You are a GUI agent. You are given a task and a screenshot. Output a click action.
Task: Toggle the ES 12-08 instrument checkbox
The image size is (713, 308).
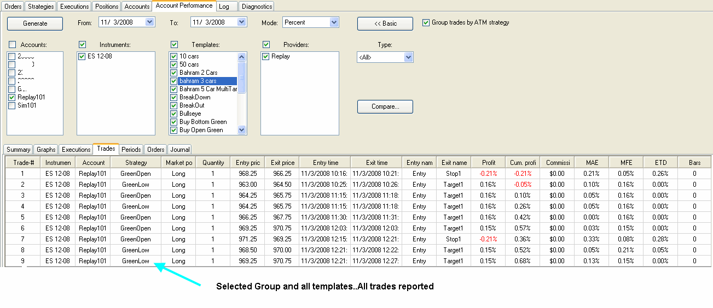click(82, 56)
